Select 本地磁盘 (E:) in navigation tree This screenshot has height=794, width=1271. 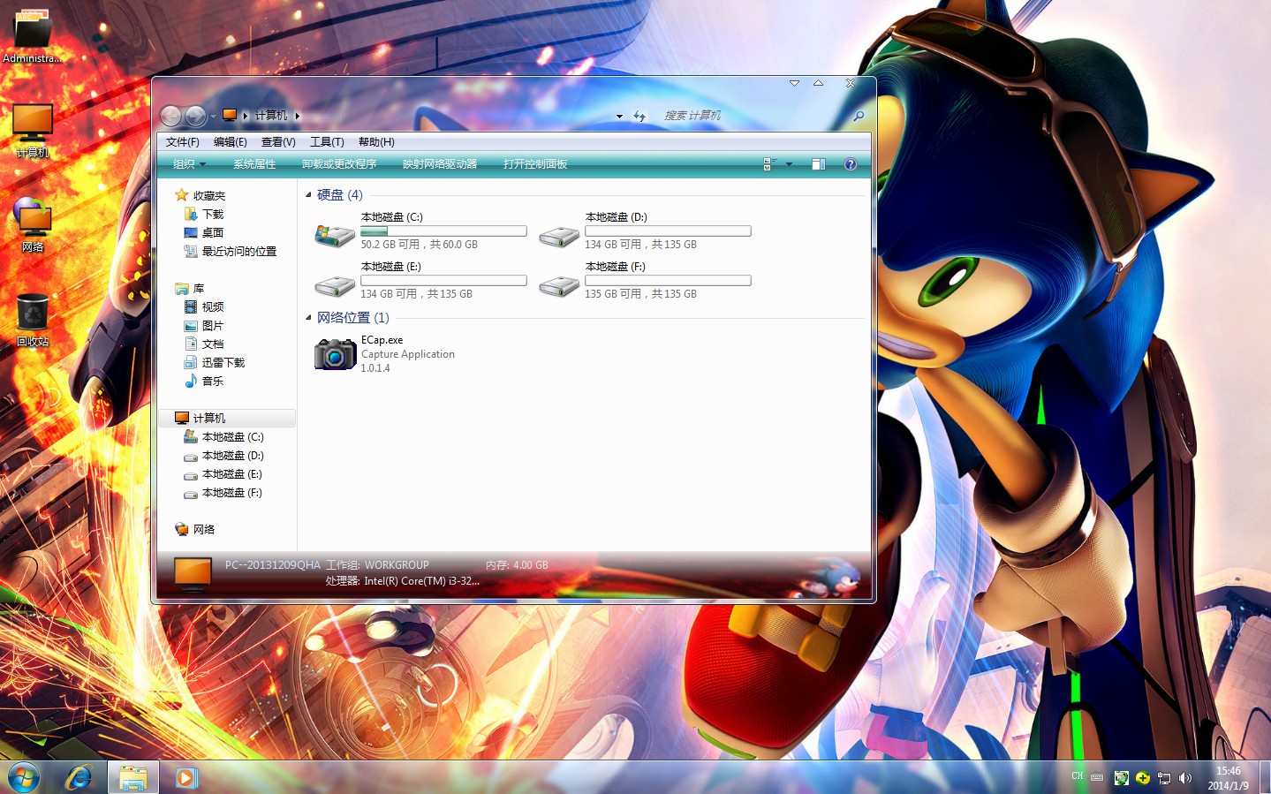(223, 473)
